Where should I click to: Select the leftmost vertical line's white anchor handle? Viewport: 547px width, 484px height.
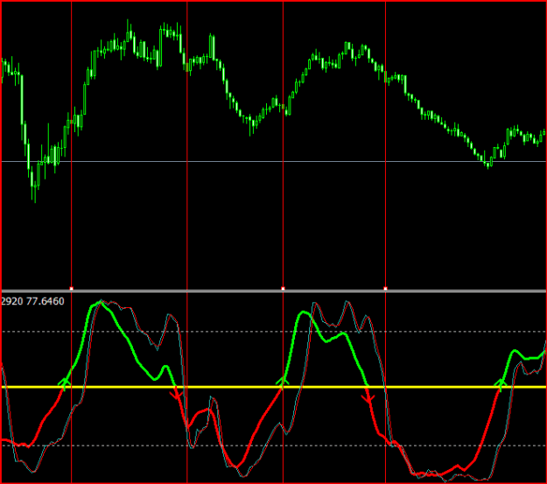point(72,289)
